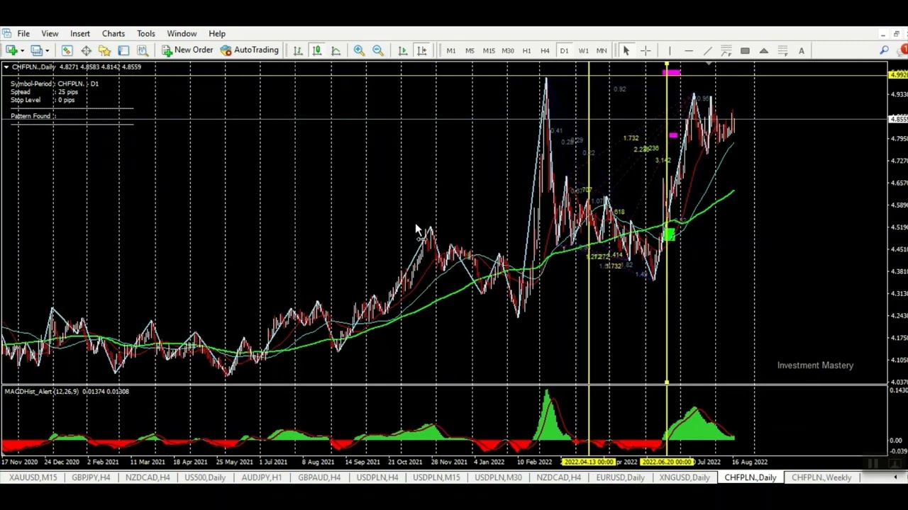
Task: Select the triangle shape tool
Action: (x=764, y=50)
